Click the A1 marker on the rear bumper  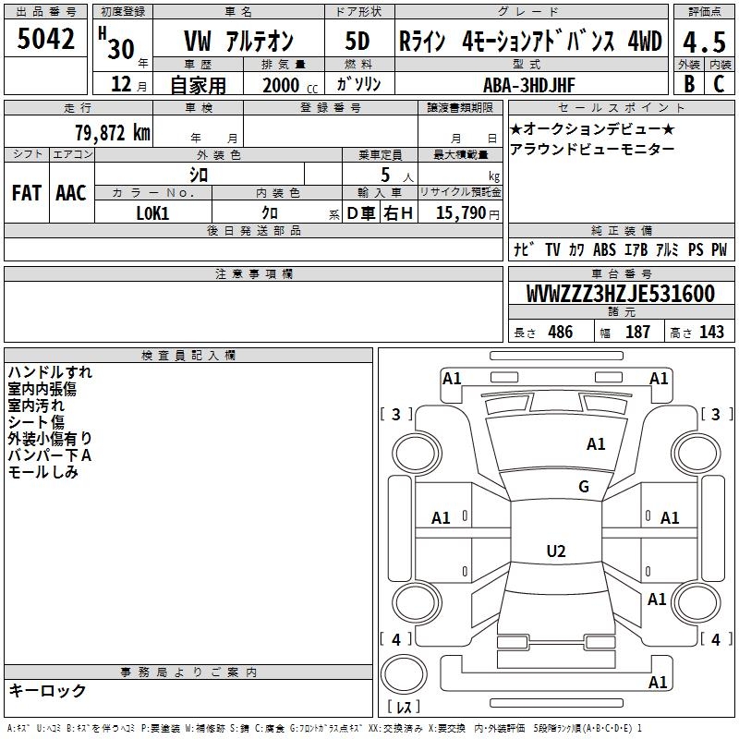click(x=658, y=683)
